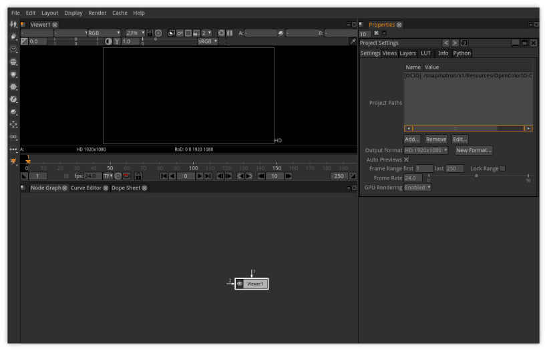
Task: Click the viewer gain toggle icon
Action: [x=24, y=41]
